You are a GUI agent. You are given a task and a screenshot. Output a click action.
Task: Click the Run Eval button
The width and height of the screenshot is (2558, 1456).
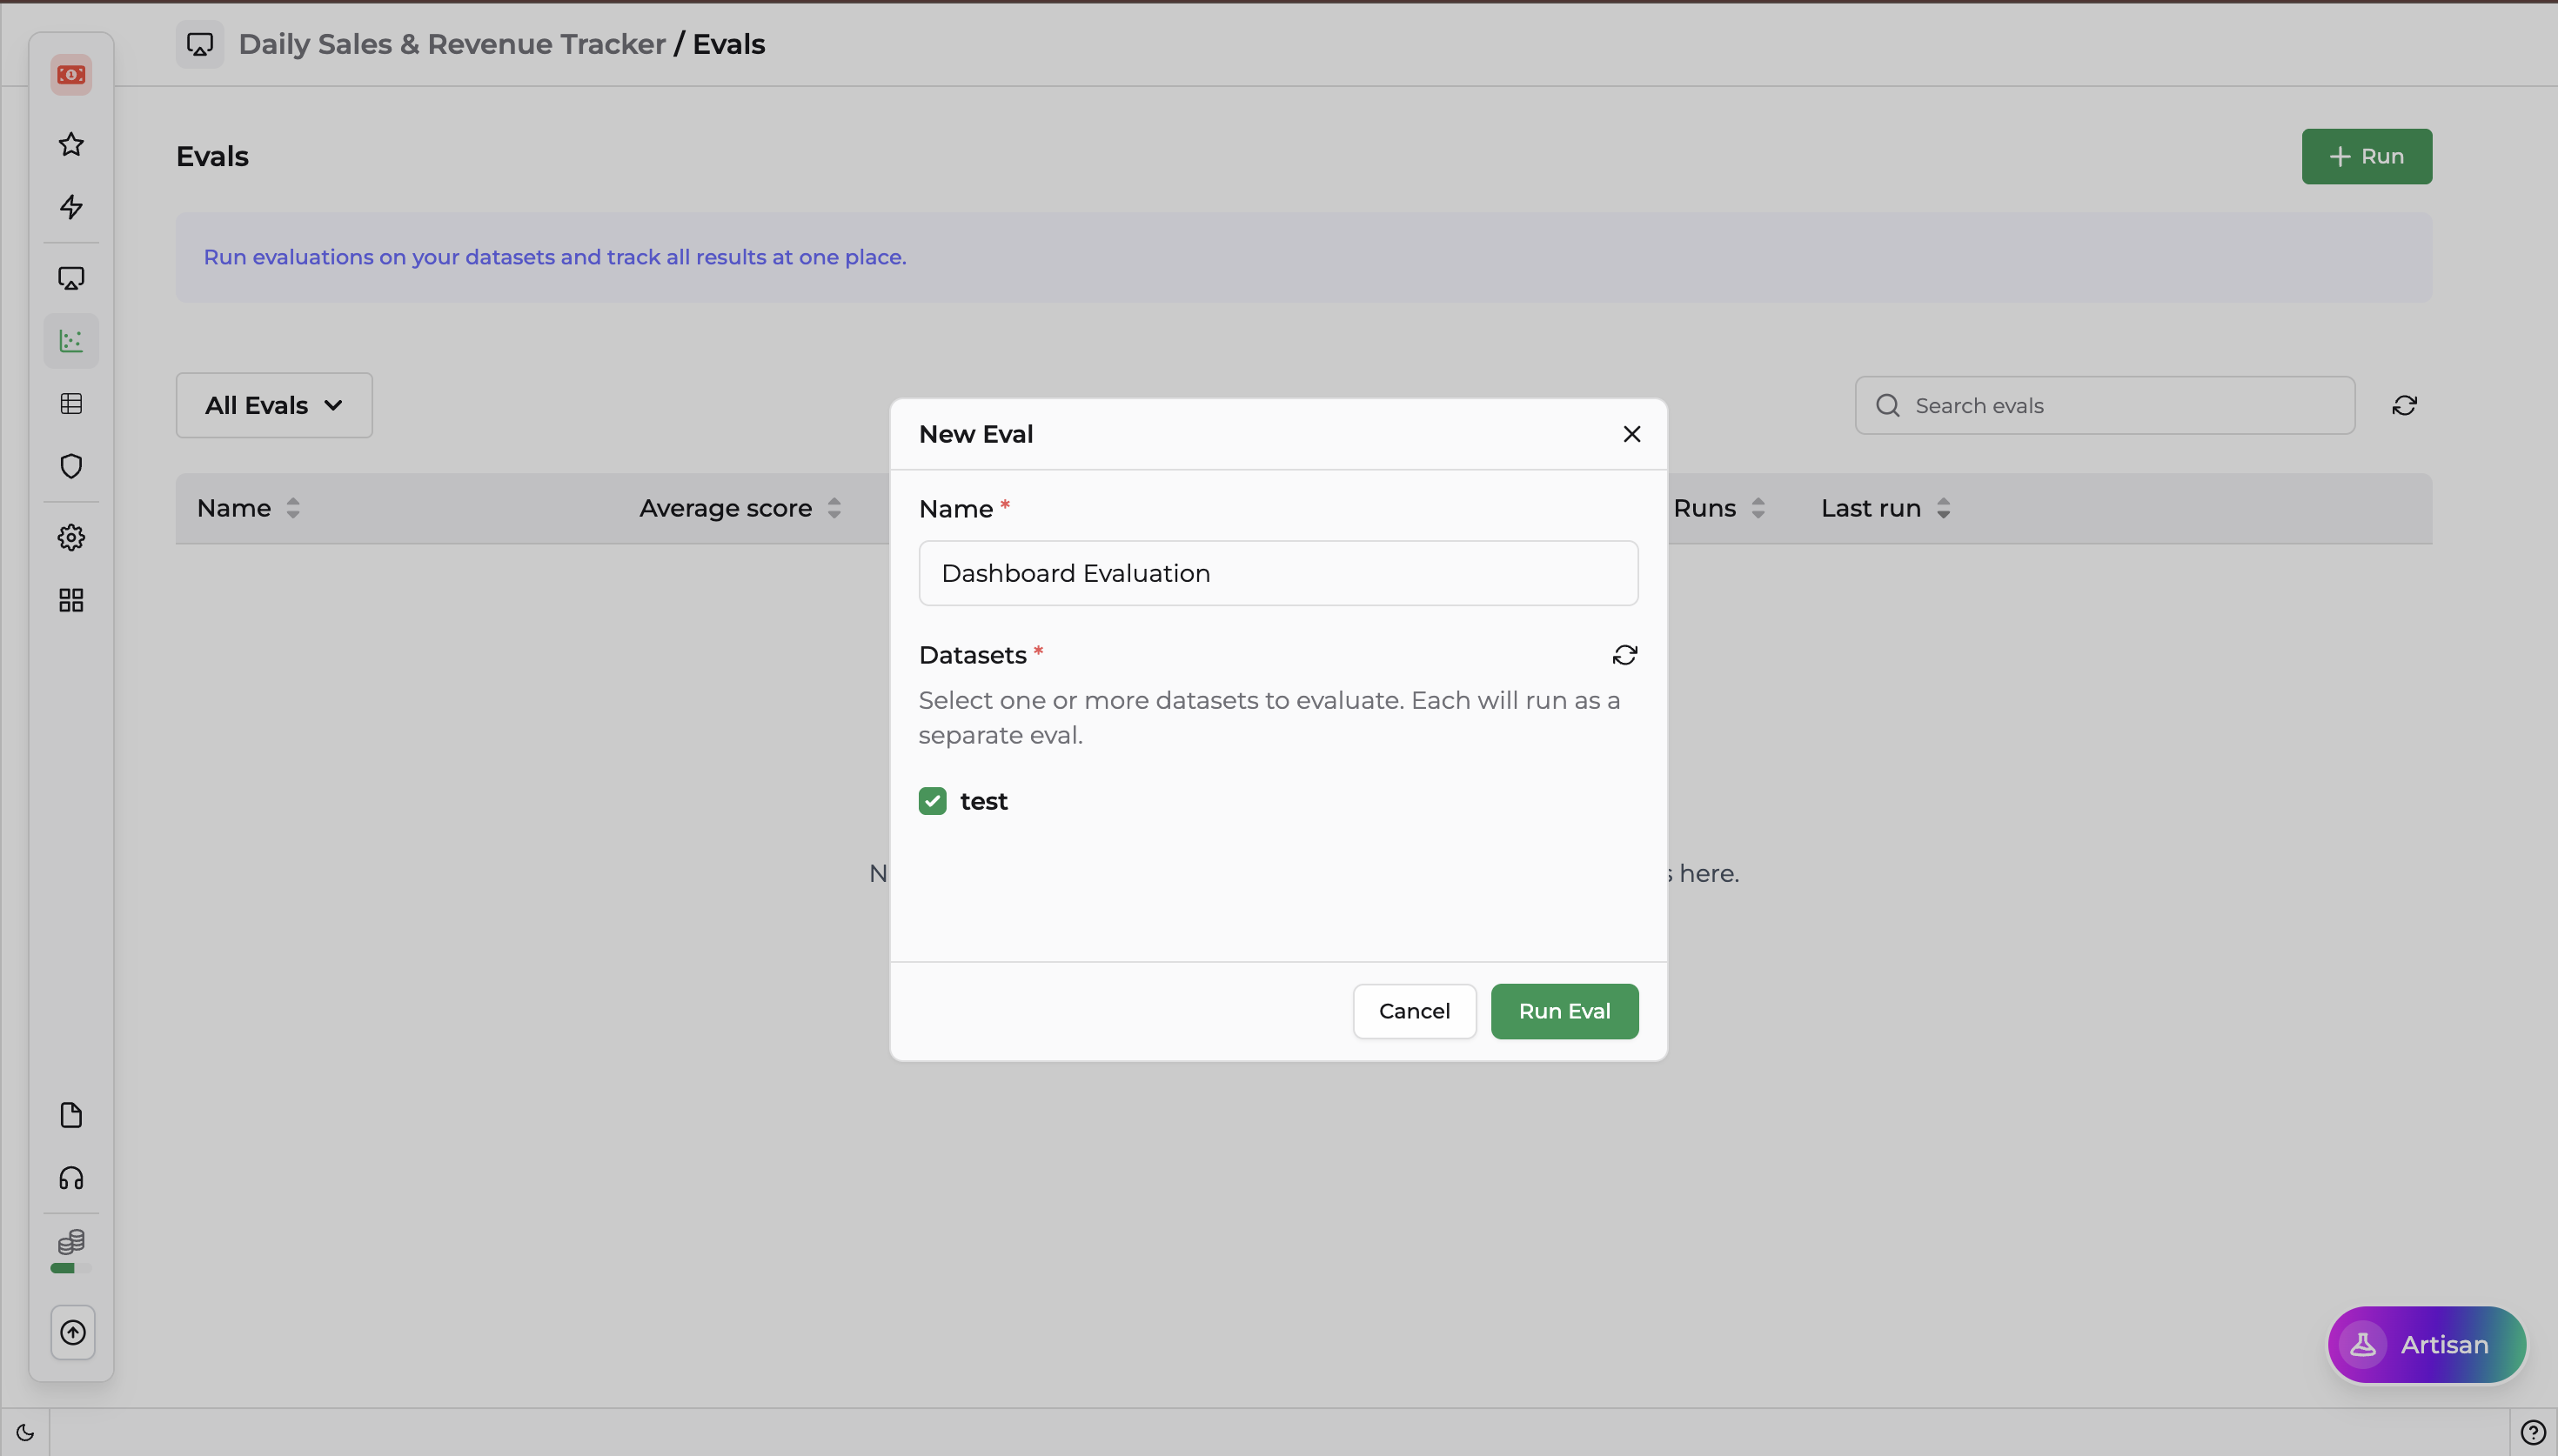tap(1564, 1011)
